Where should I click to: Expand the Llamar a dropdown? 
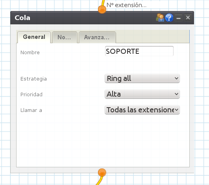(x=142, y=110)
